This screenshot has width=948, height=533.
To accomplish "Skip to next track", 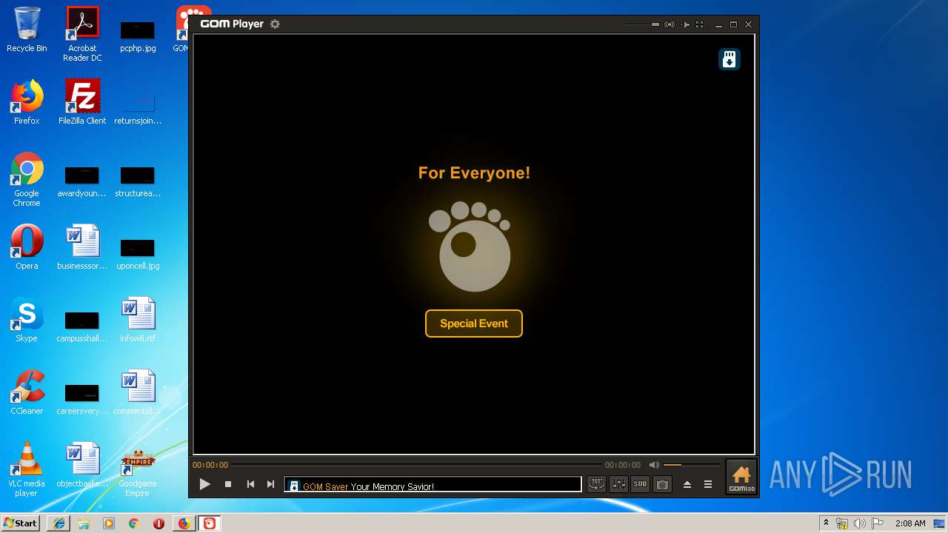I will click(271, 484).
